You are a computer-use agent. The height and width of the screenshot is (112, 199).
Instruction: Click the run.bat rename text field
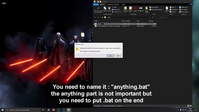point(100,24)
